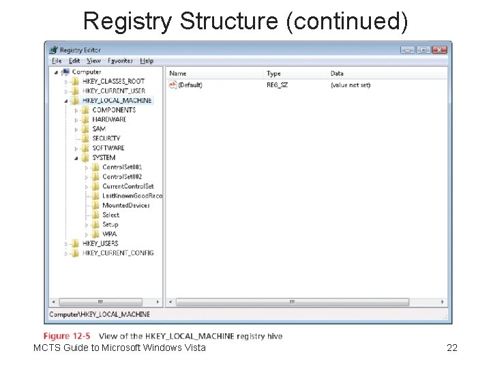
Task: Click the MountedDevices folder icon
Action: [95, 206]
